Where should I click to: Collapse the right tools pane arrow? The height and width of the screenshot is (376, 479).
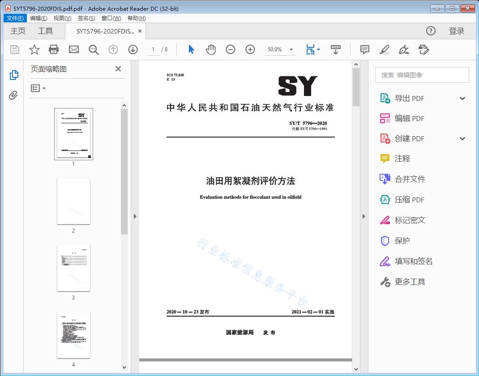coord(364,217)
